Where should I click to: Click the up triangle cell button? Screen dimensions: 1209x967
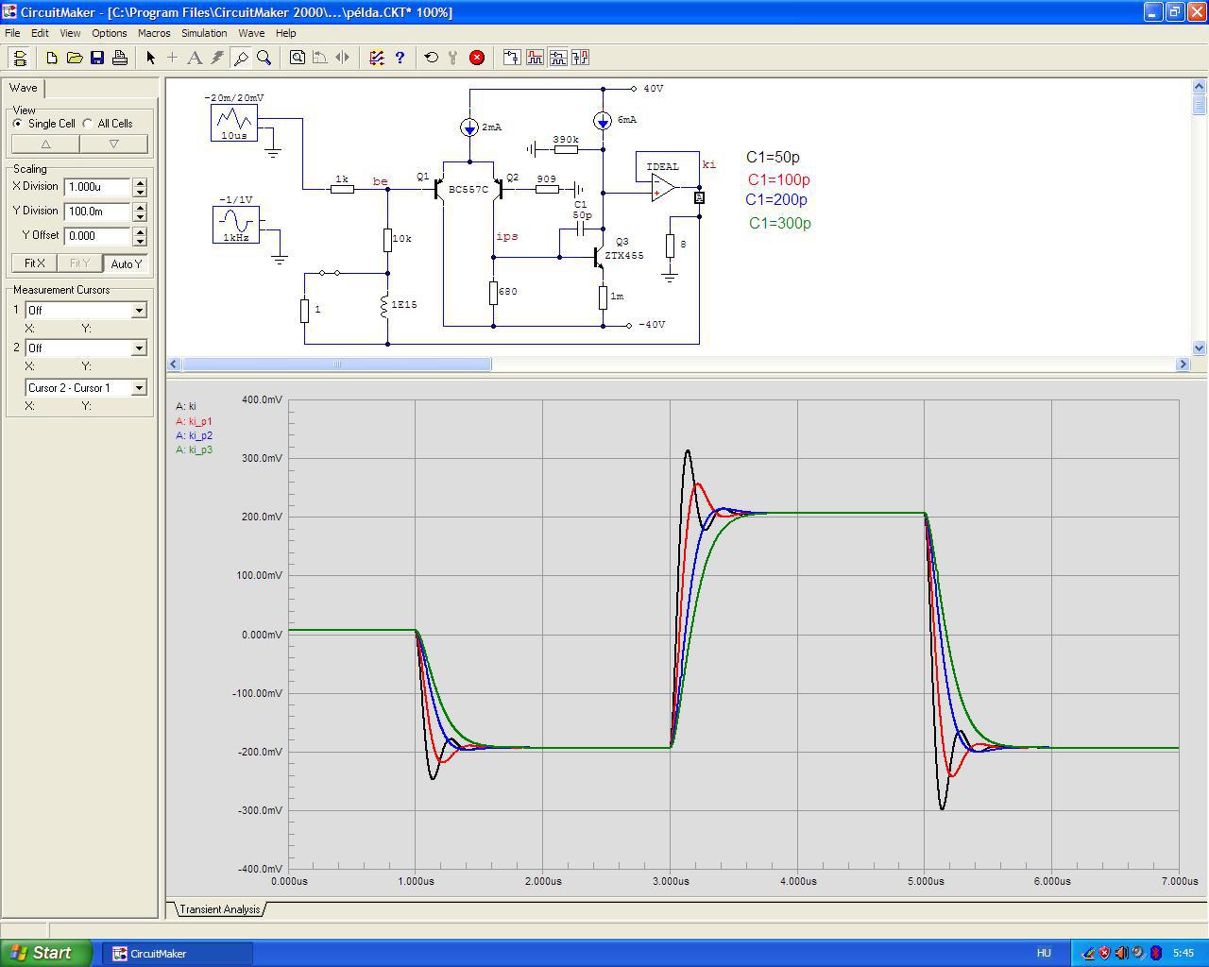coord(45,144)
